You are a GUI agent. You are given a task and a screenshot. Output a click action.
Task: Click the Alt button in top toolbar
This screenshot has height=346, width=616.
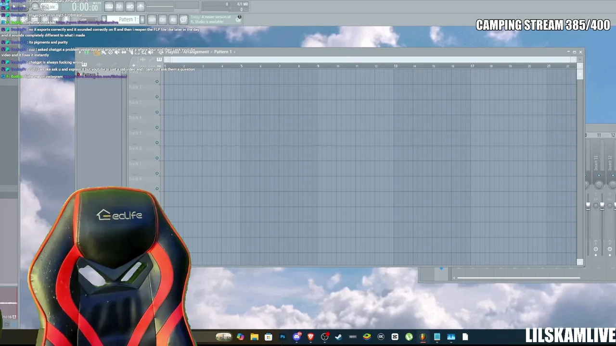pyautogui.click(x=173, y=20)
